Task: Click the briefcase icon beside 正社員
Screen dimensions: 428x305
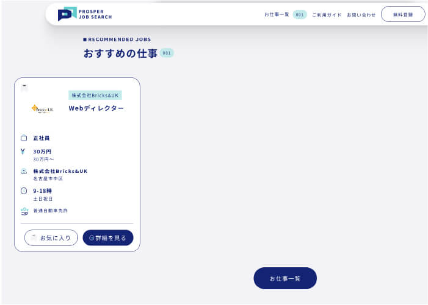Action: click(24, 138)
